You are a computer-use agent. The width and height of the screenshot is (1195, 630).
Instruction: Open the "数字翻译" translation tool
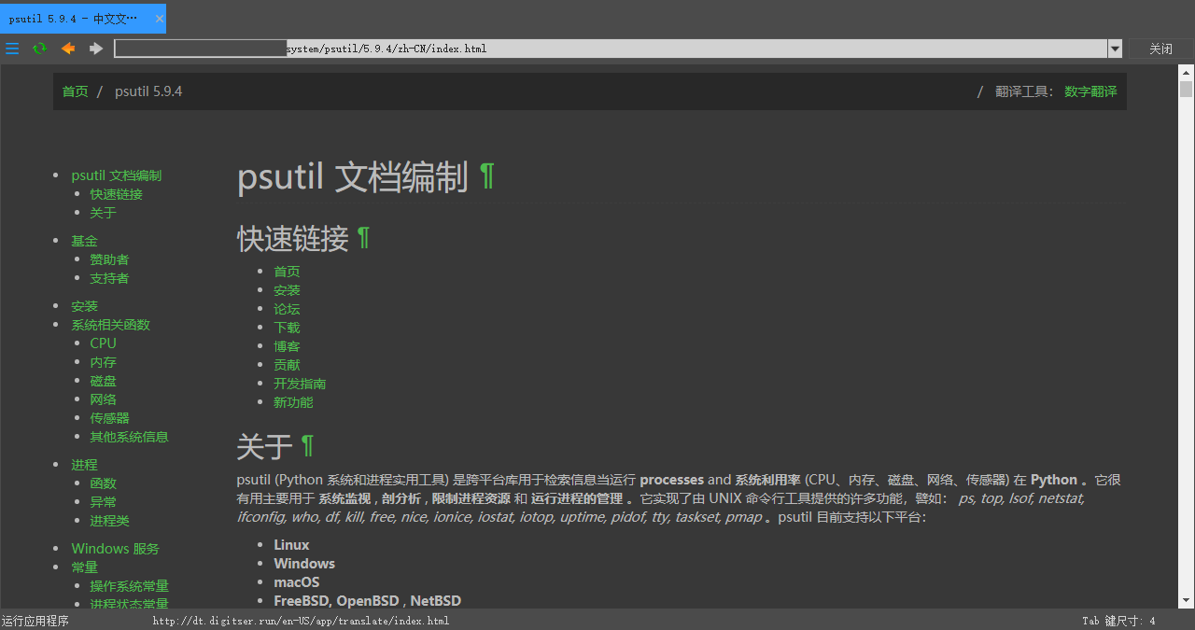(1090, 91)
